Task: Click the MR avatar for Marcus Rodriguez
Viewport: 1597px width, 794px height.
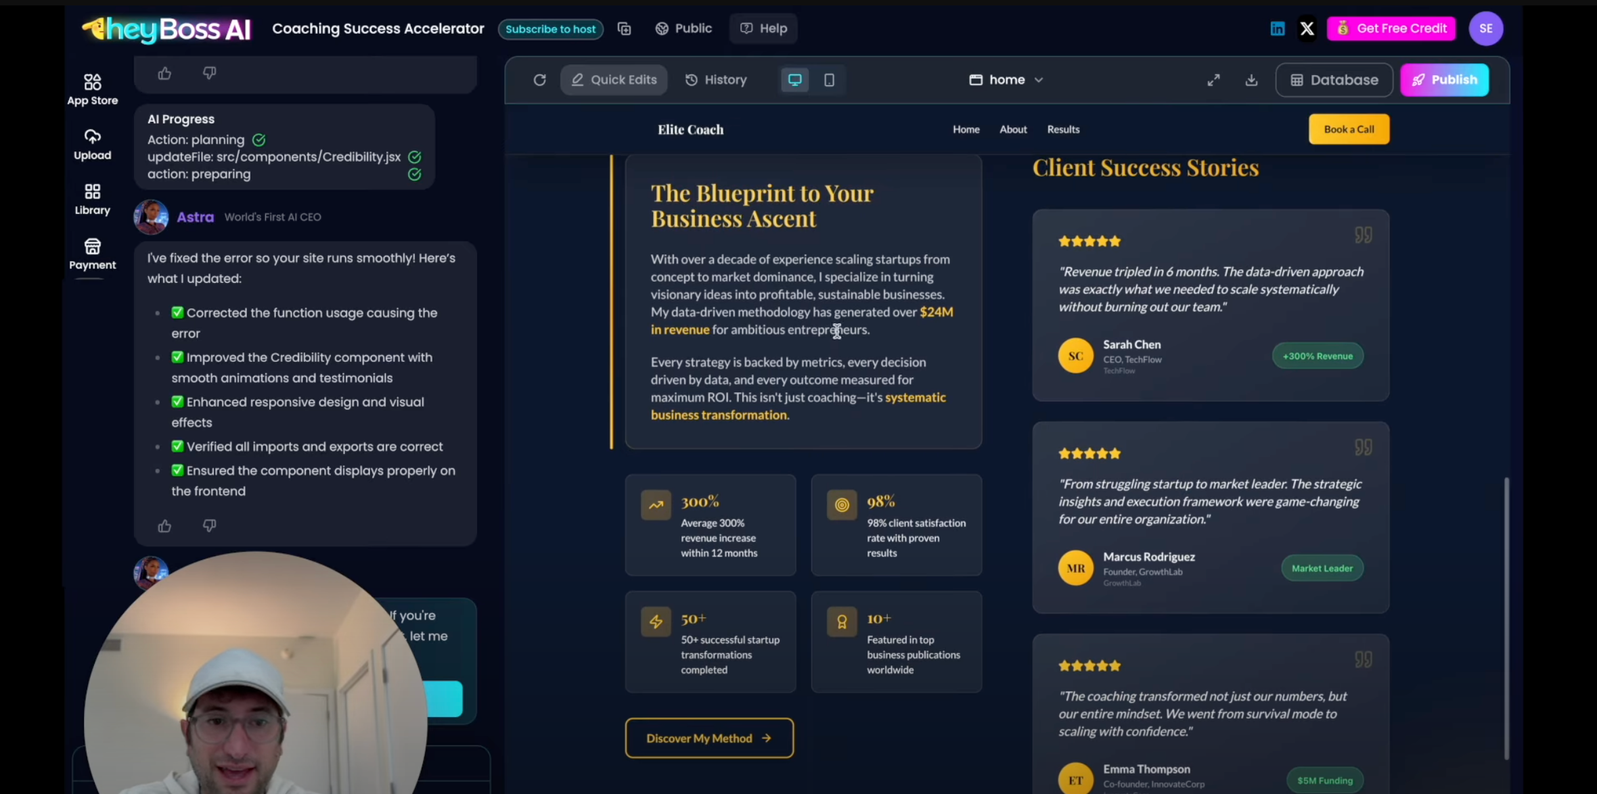Action: coord(1076,568)
